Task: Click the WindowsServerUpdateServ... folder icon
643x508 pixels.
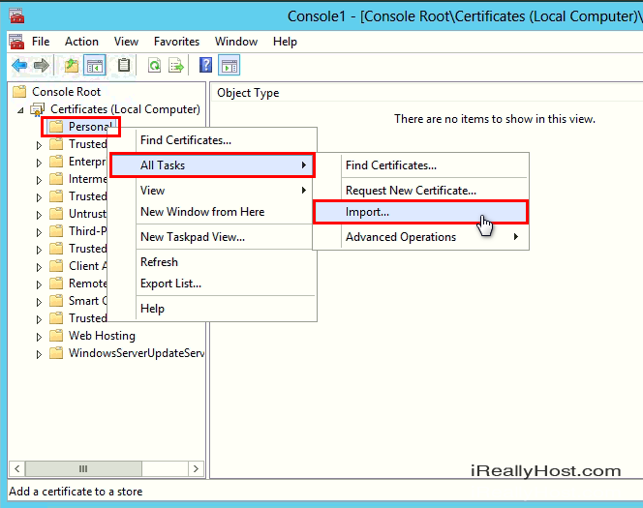Action: coord(56,353)
